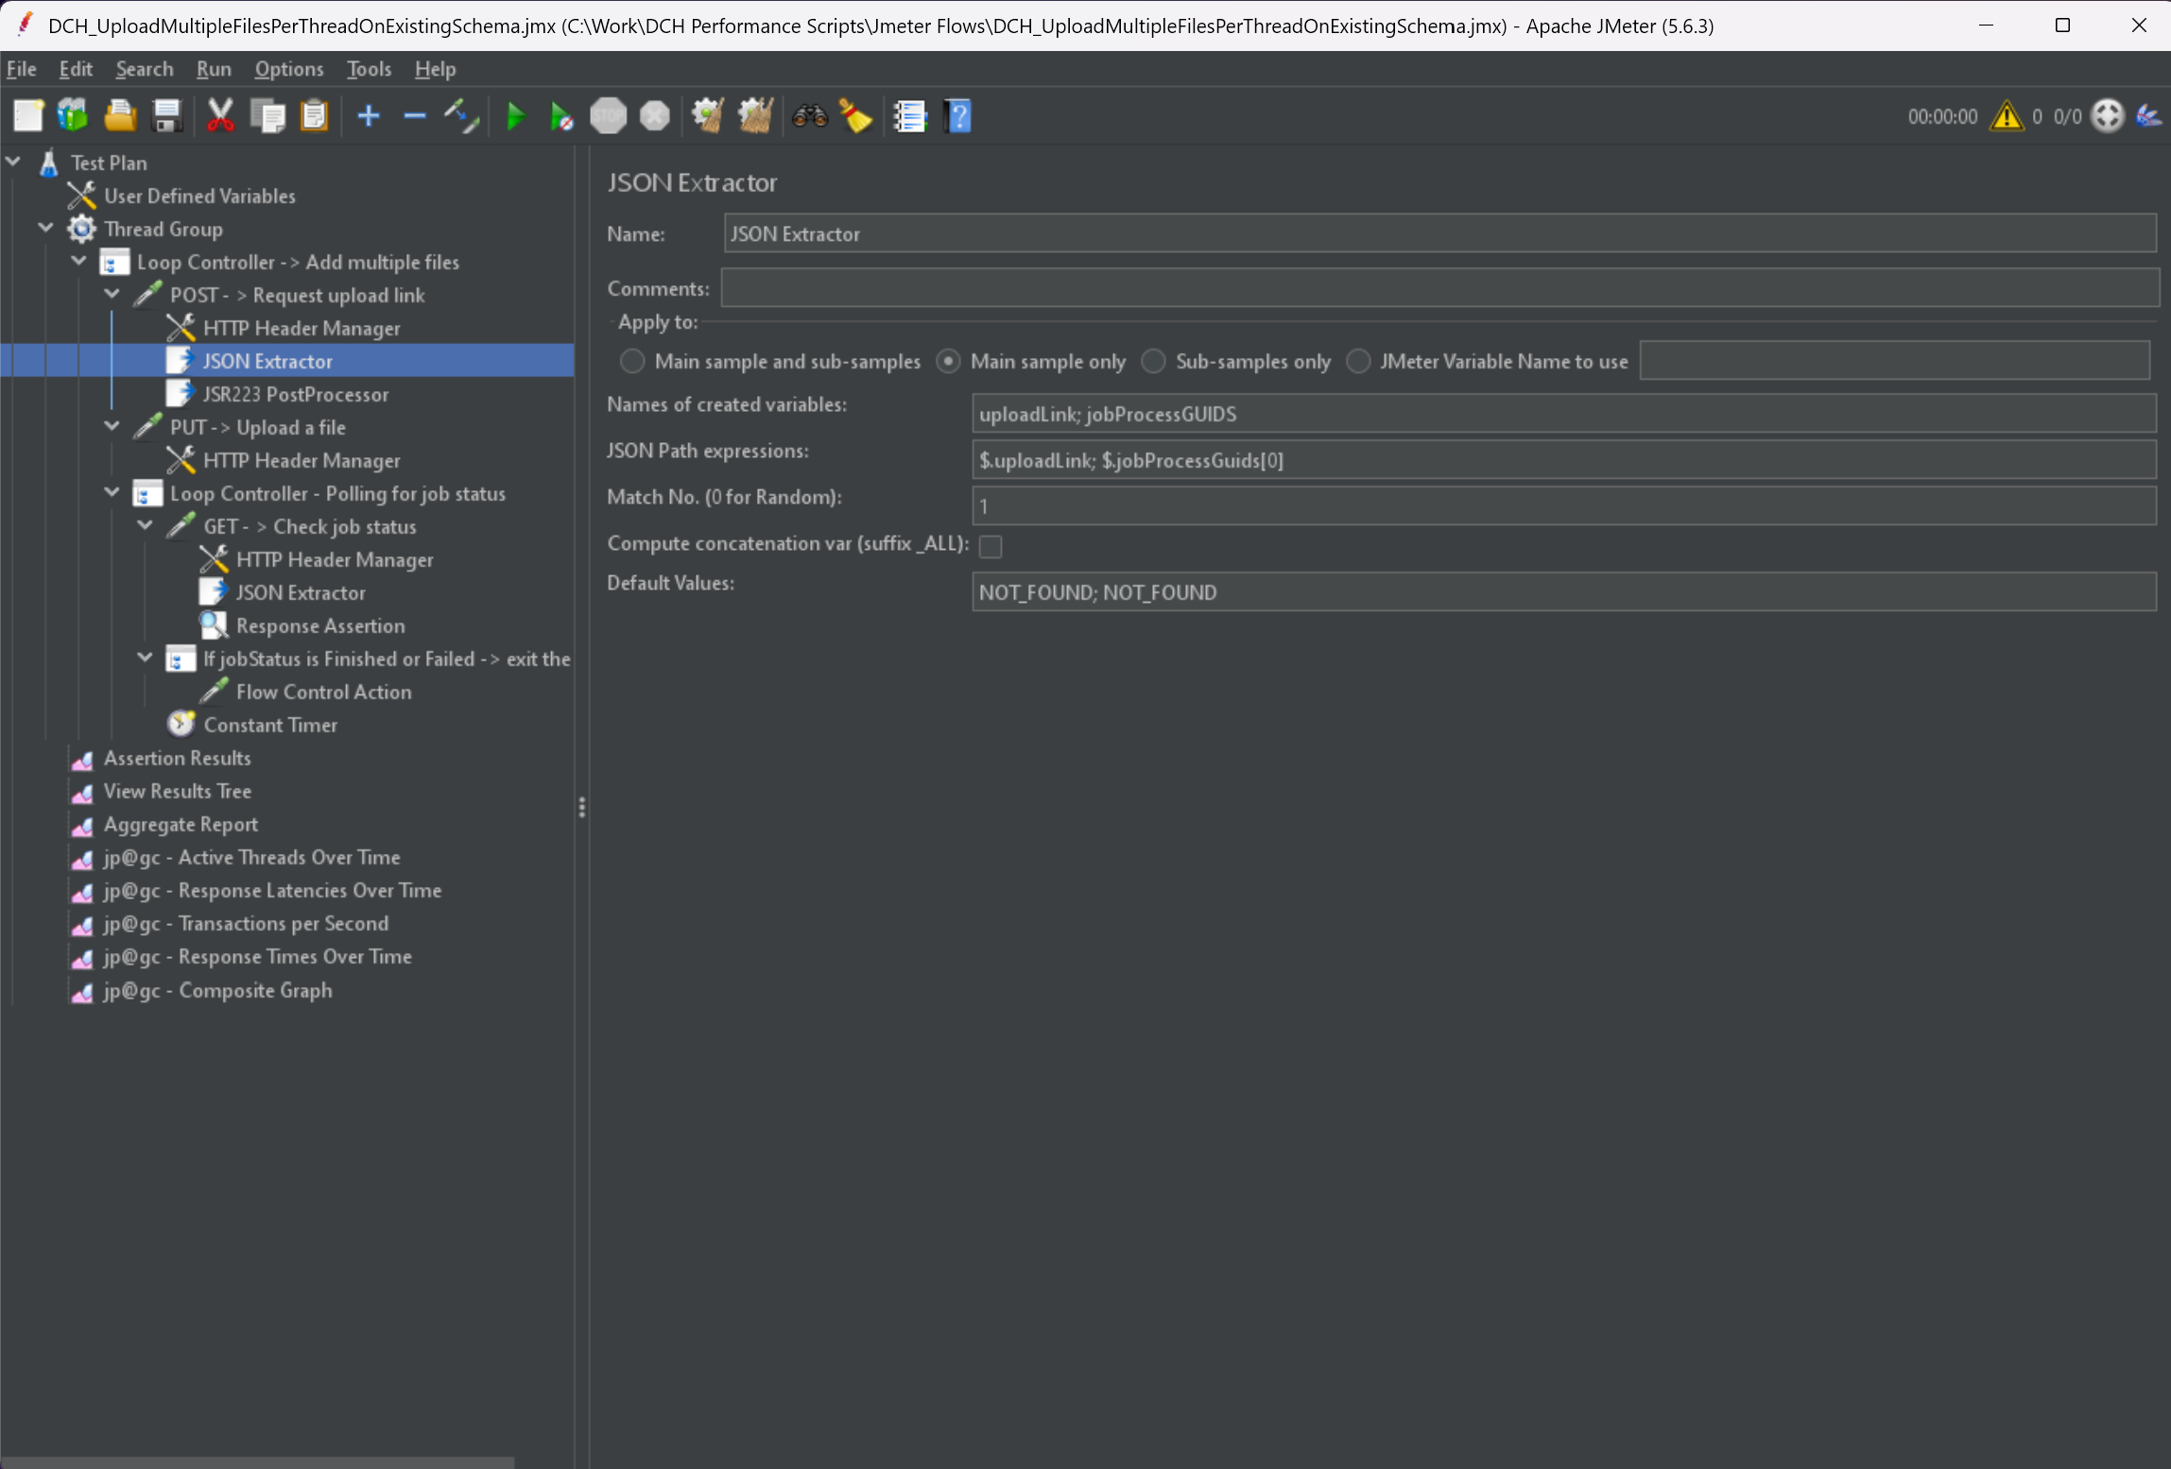The image size is (2171, 1469).
Task: Click the New test plan icon
Action: (x=27, y=116)
